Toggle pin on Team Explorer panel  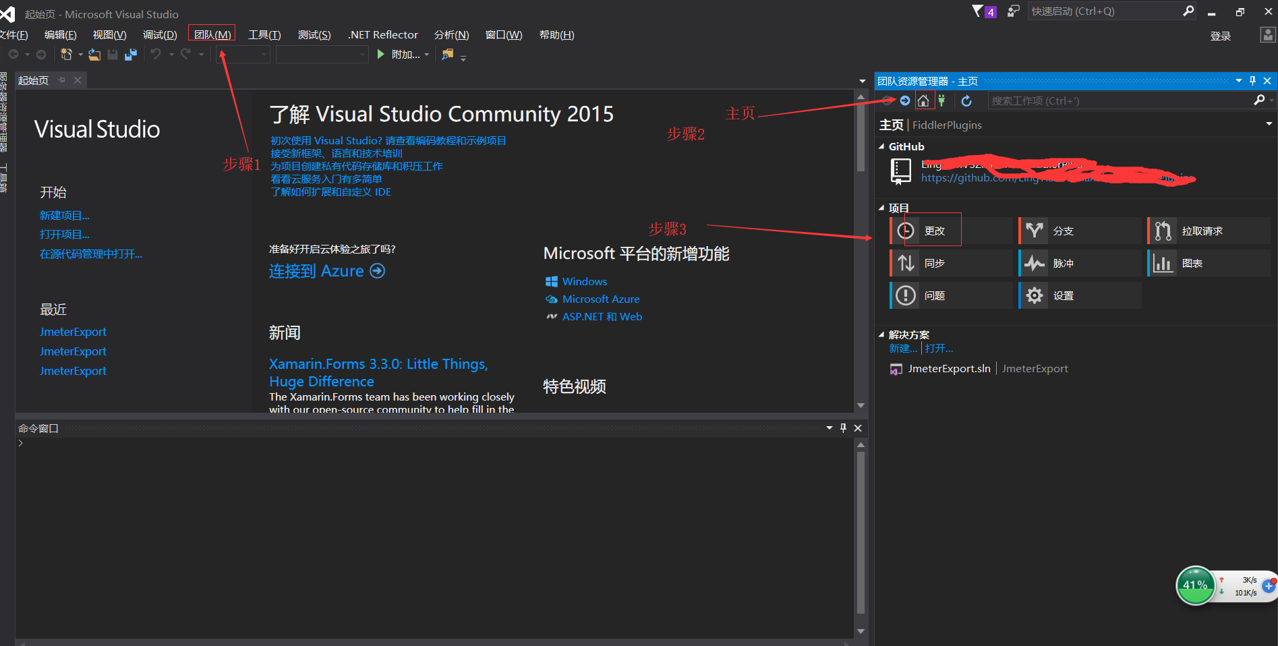point(1253,81)
